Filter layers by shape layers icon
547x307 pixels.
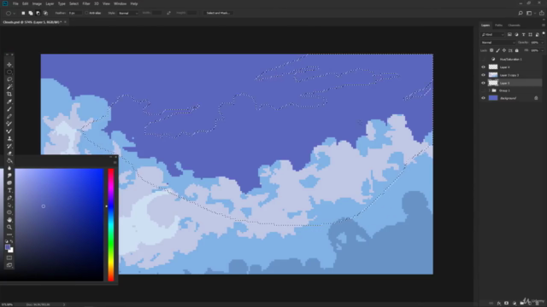coord(530,34)
